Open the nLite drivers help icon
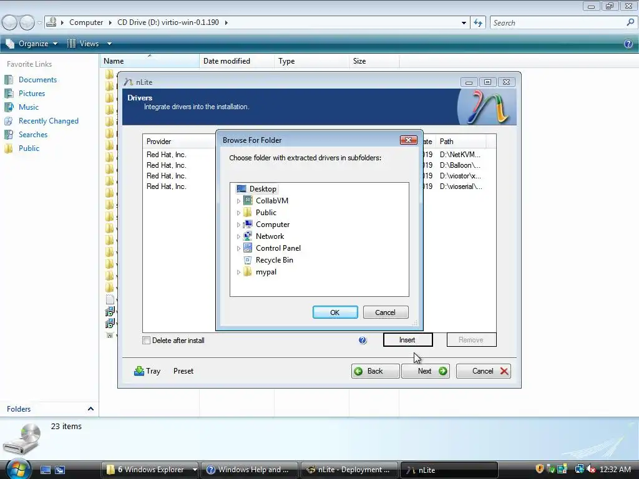Viewport: 639px width, 479px height. pos(363,340)
